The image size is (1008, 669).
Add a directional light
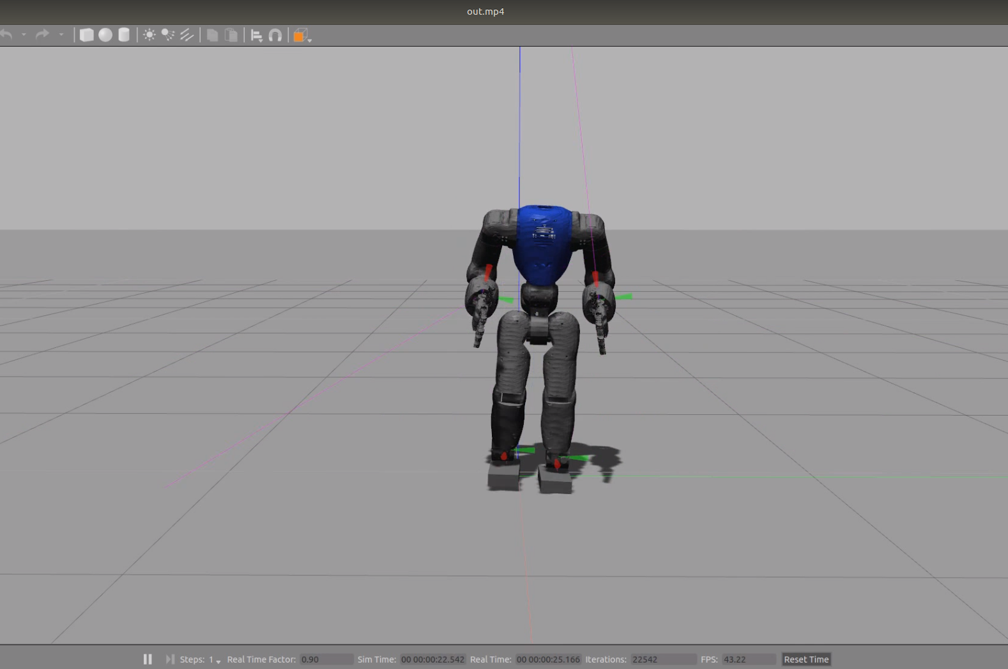point(187,35)
